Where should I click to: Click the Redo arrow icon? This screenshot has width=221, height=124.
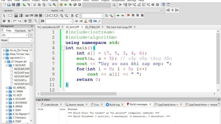(x=29, y=5)
